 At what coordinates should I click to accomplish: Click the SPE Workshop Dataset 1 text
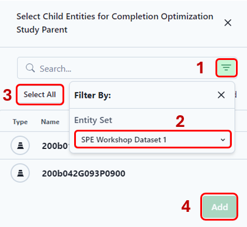point(124,140)
